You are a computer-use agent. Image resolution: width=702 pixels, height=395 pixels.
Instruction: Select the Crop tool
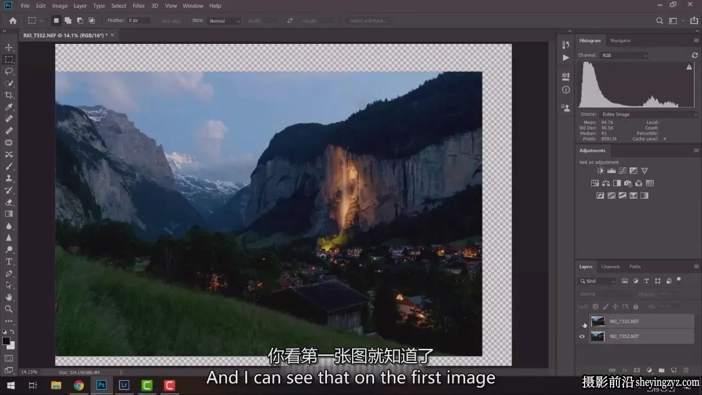tap(9, 95)
